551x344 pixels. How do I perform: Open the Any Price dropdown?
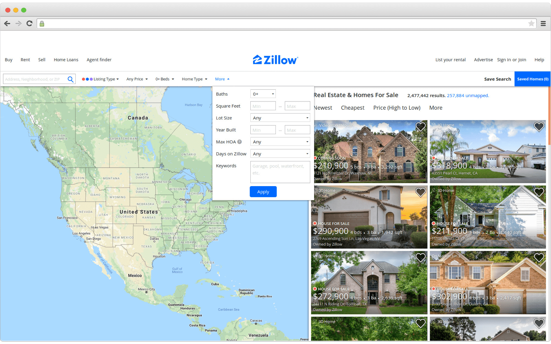pyautogui.click(x=137, y=79)
